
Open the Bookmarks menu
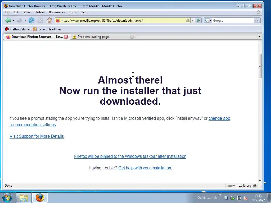click(x=57, y=12)
